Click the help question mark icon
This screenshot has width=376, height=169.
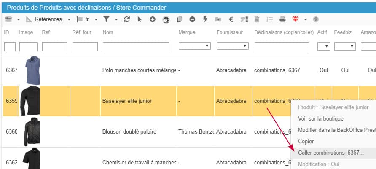pos(315,19)
